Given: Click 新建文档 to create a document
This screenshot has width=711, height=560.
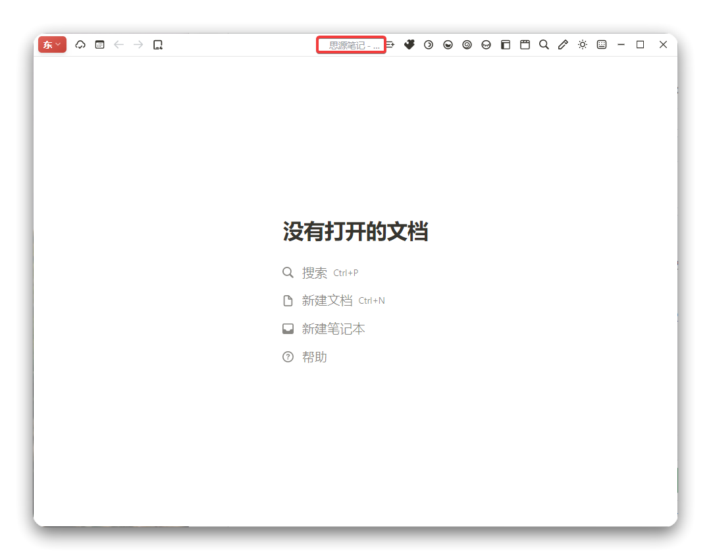Looking at the screenshot, I should 326,300.
